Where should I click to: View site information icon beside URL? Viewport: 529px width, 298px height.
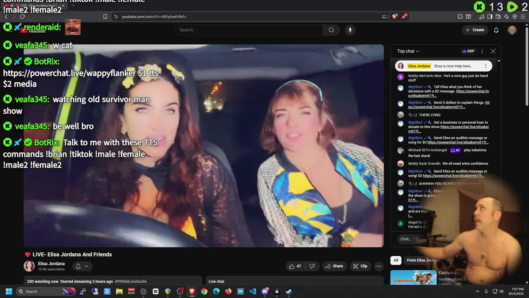click(116, 17)
